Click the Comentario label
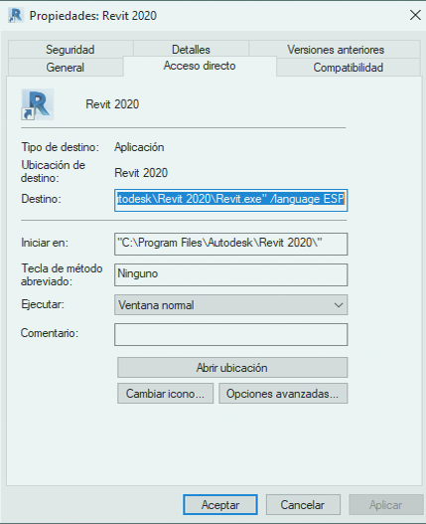 [x=50, y=333]
